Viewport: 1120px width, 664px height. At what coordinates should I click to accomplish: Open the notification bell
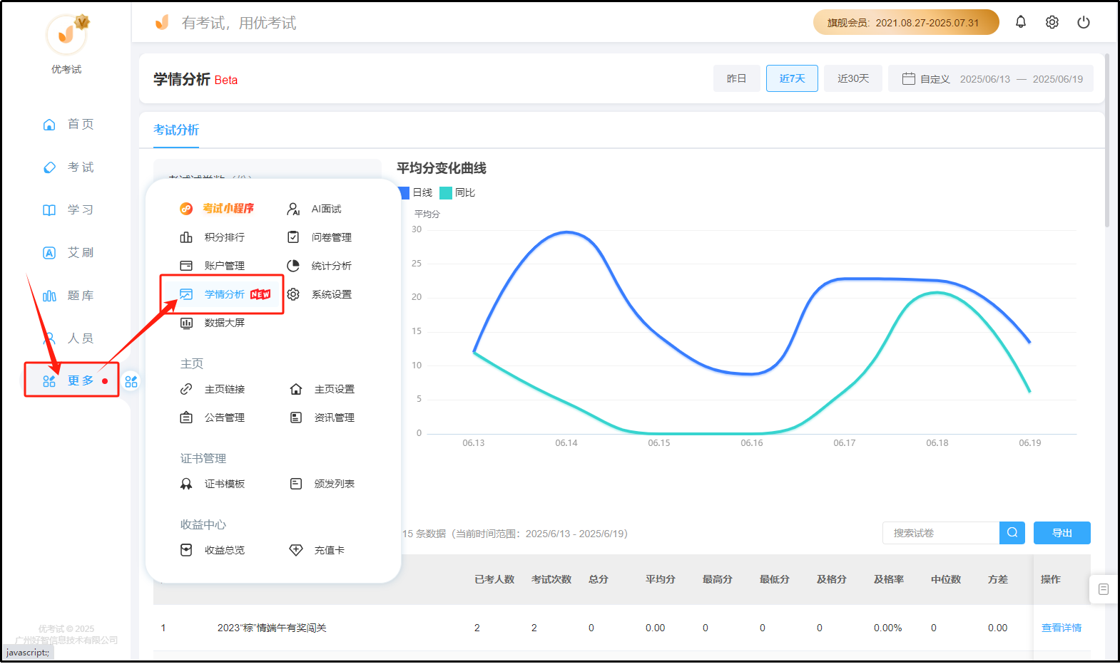pos(1021,22)
